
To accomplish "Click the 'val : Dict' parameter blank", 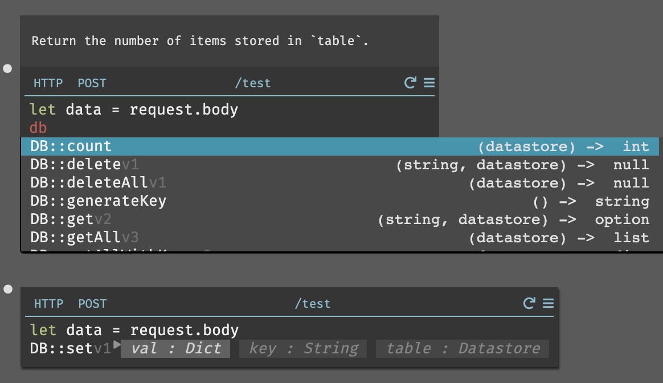I will coord(175,349).
